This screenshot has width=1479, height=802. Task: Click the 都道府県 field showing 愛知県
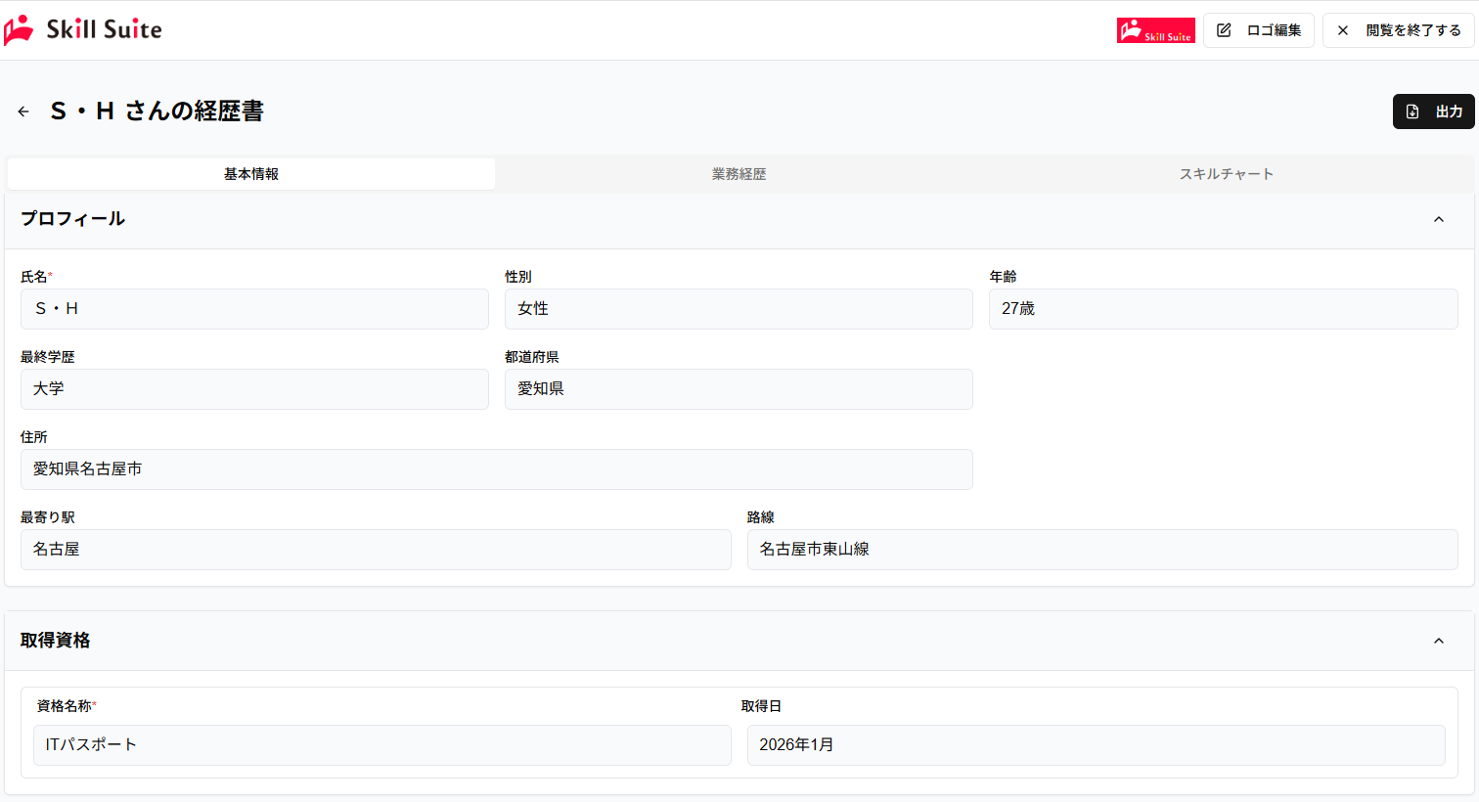pyautogui.click(x=739, y=389)
